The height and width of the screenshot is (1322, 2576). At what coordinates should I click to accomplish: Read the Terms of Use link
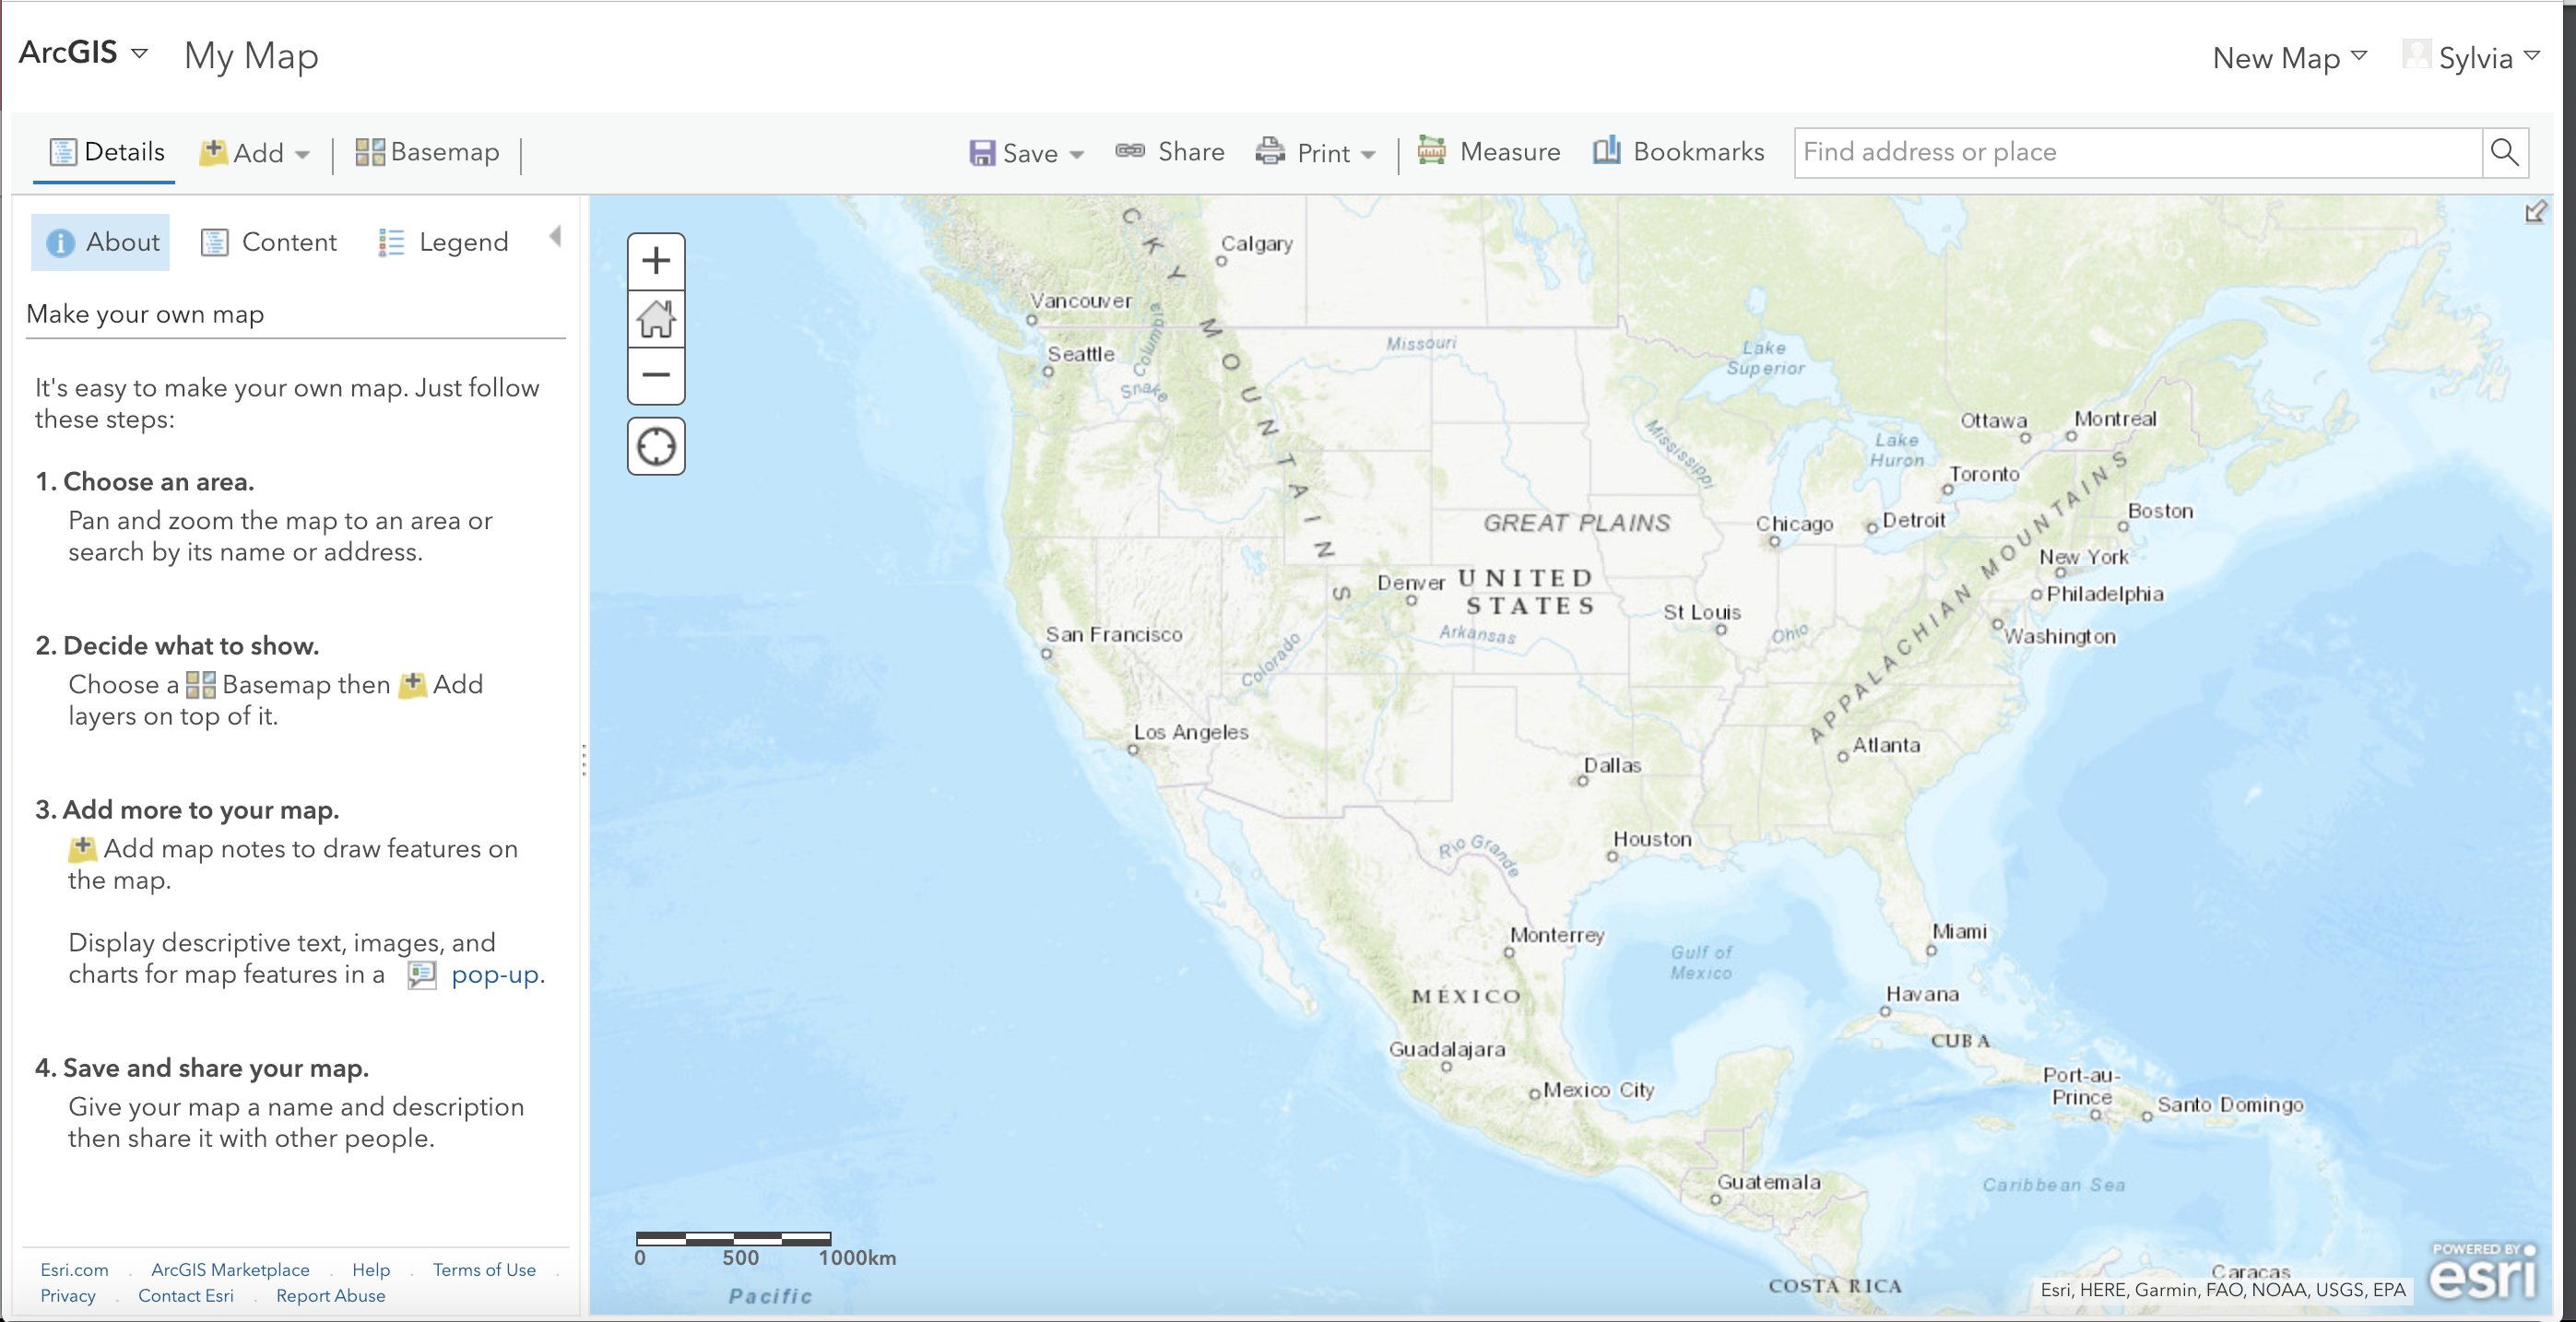484,1270
